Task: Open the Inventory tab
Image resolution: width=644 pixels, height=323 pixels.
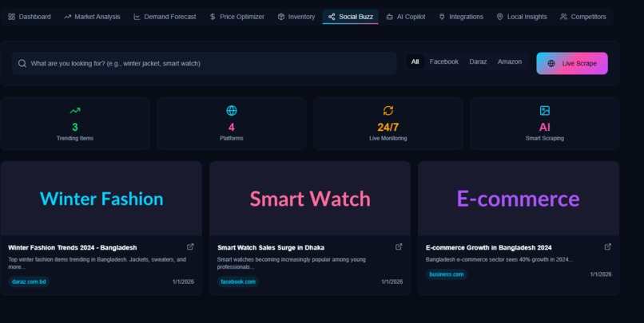Action: [x=296, y=17]
